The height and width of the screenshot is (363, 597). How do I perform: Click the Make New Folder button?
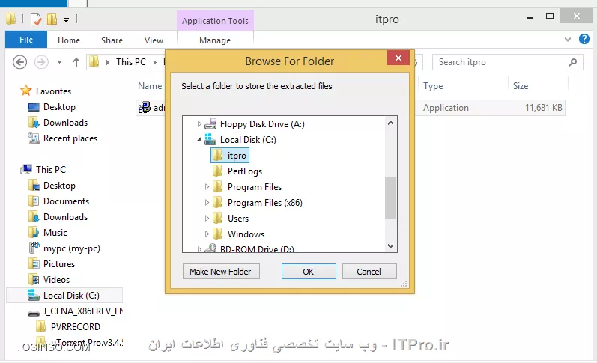[221, 271]
